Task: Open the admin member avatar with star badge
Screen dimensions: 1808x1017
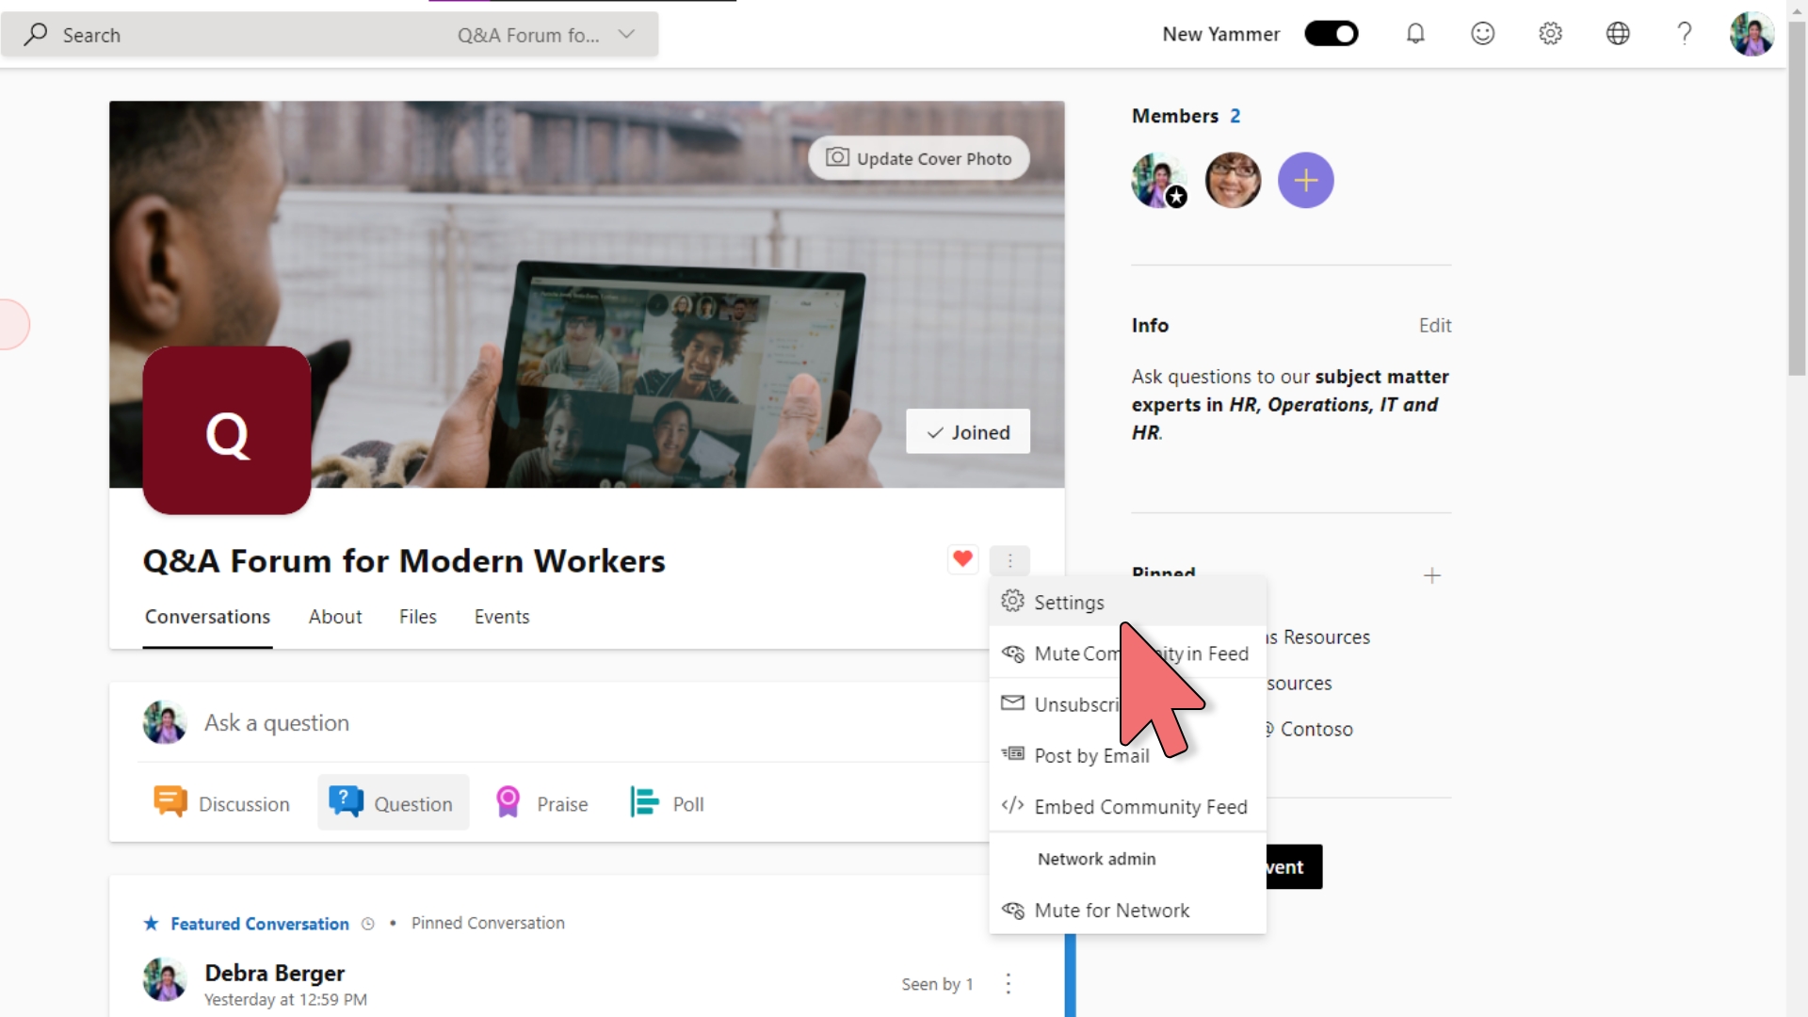Action: (x=1158, y=180)
